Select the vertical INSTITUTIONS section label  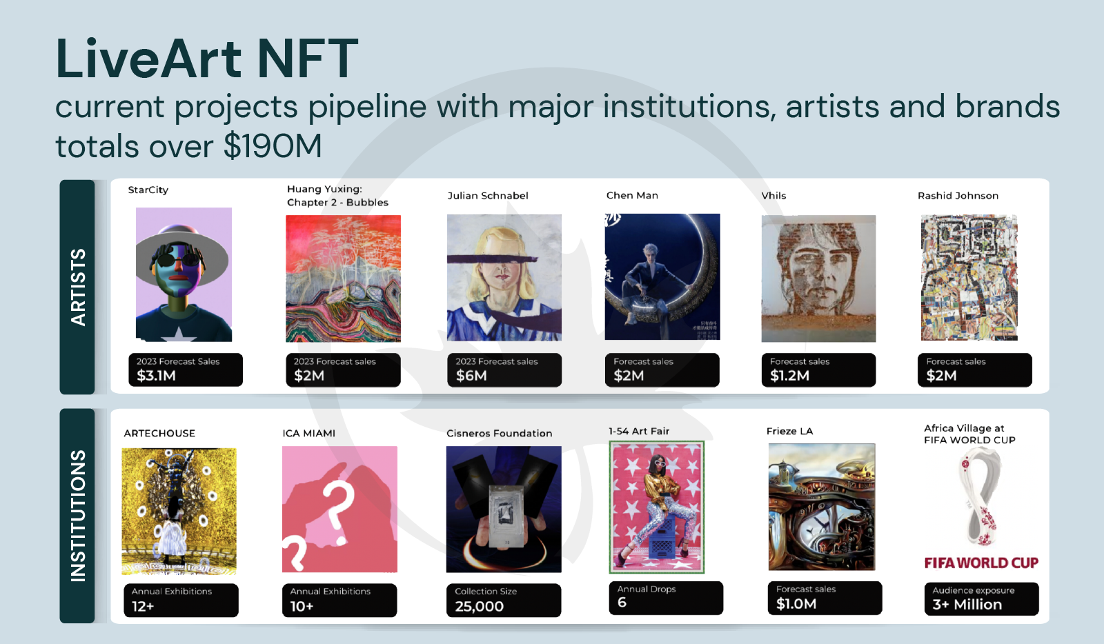(77, 516)
